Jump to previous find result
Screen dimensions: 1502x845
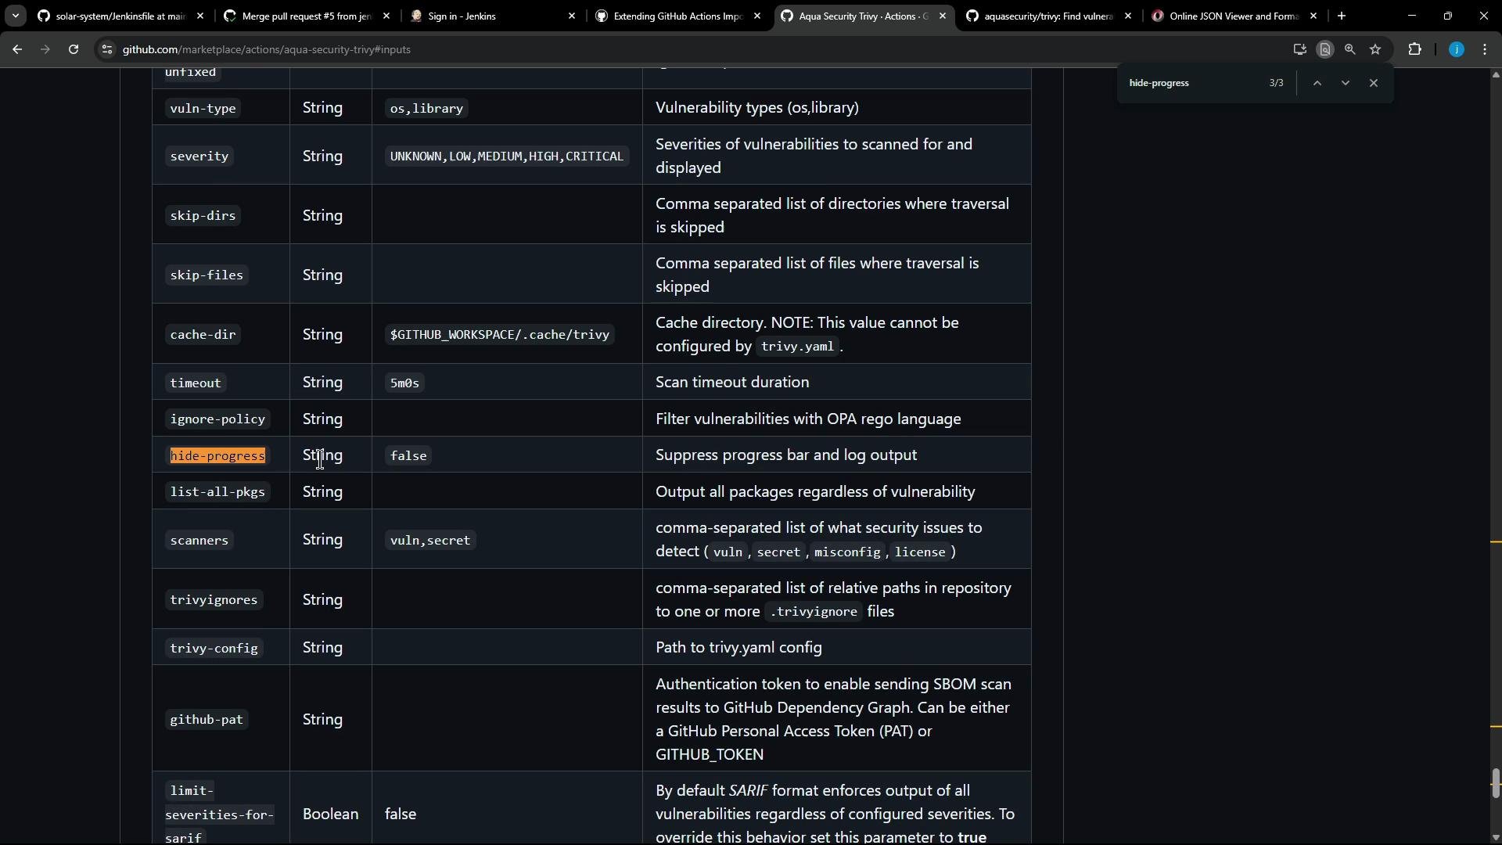tap(1317, 83)
